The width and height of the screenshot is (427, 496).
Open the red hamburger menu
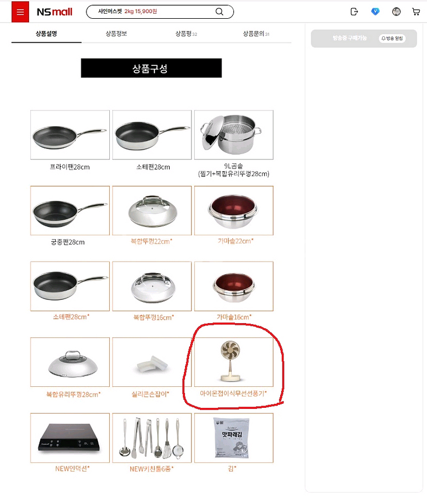pos(20,12)
